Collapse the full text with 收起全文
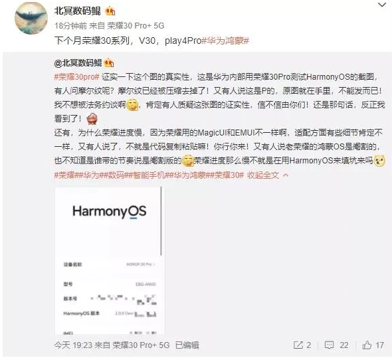392x358 pixels. click(263, 175)
